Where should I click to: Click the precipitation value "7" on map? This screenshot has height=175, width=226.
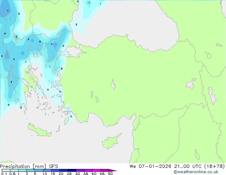pos(8,11)
